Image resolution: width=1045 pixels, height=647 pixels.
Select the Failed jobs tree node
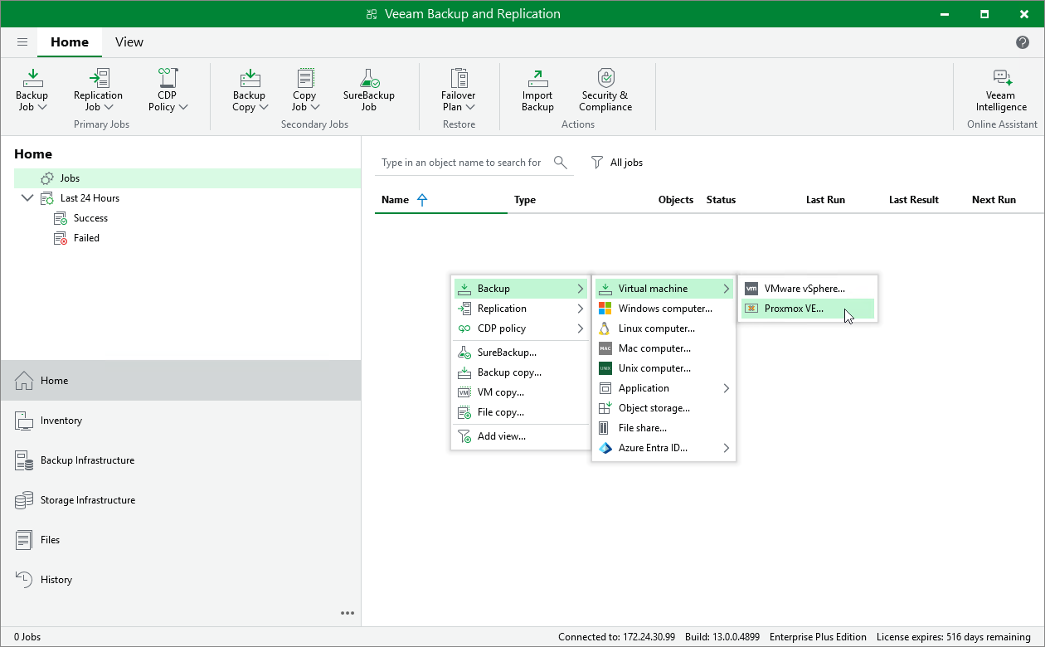coord(86,238)
